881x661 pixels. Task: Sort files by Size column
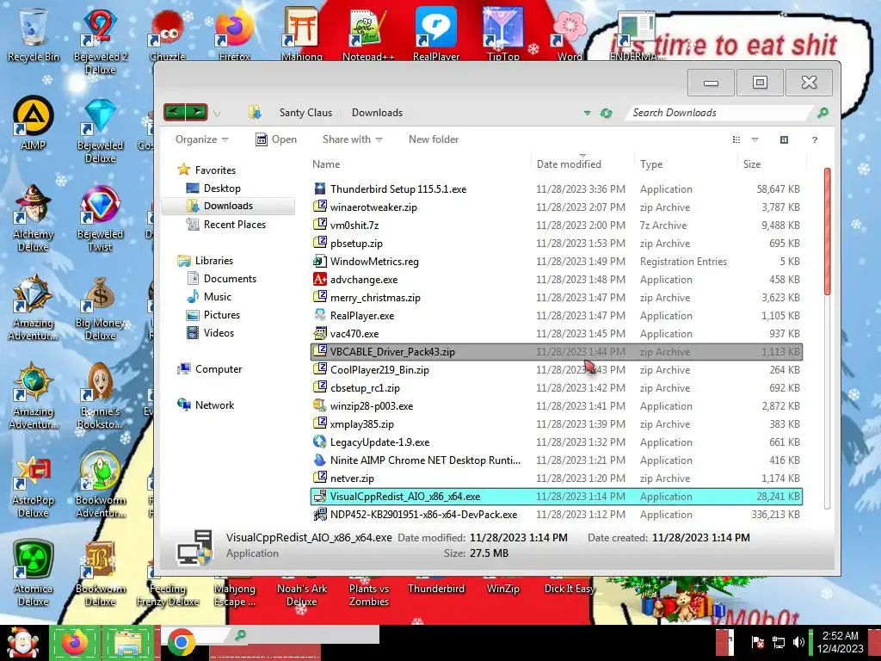(771, 164)
